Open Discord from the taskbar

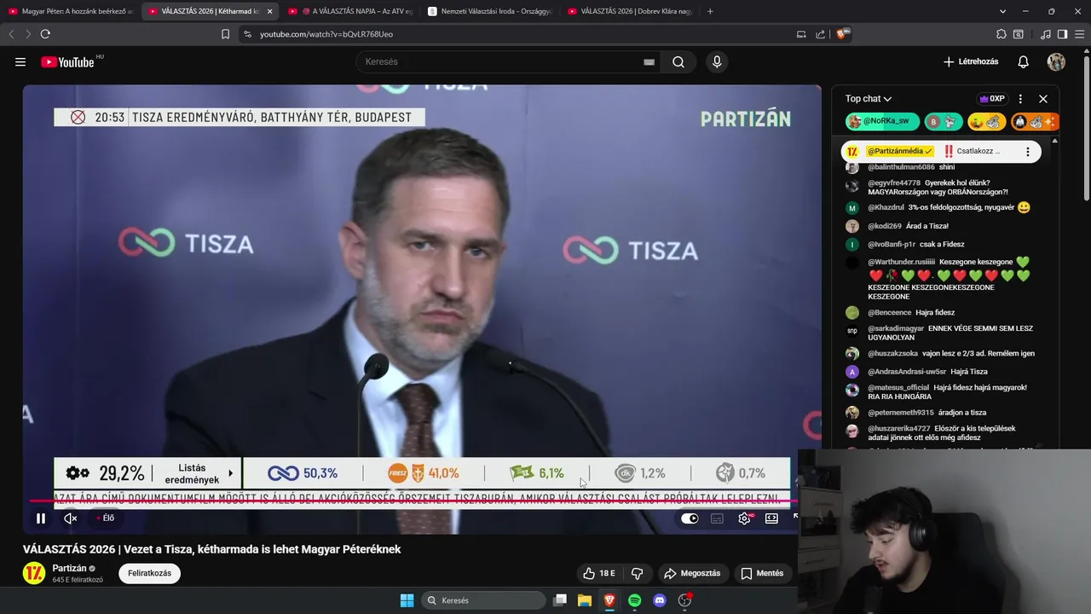(660, 600)
